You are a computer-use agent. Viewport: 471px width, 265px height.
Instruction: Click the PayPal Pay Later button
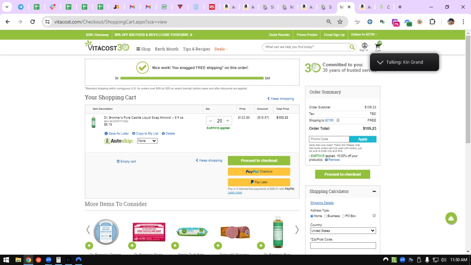point(259,182)
